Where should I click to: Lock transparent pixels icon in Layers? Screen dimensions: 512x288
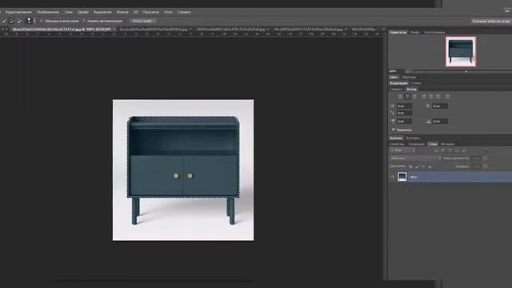coord(410,167)
